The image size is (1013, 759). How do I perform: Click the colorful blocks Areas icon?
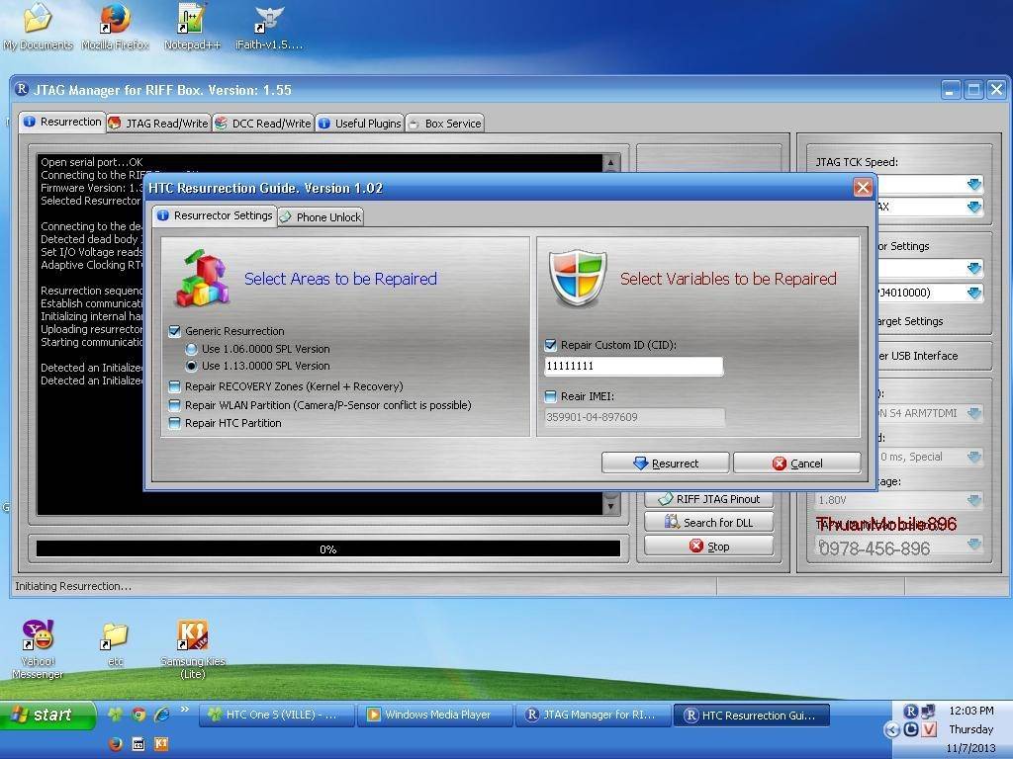(202, 279)
